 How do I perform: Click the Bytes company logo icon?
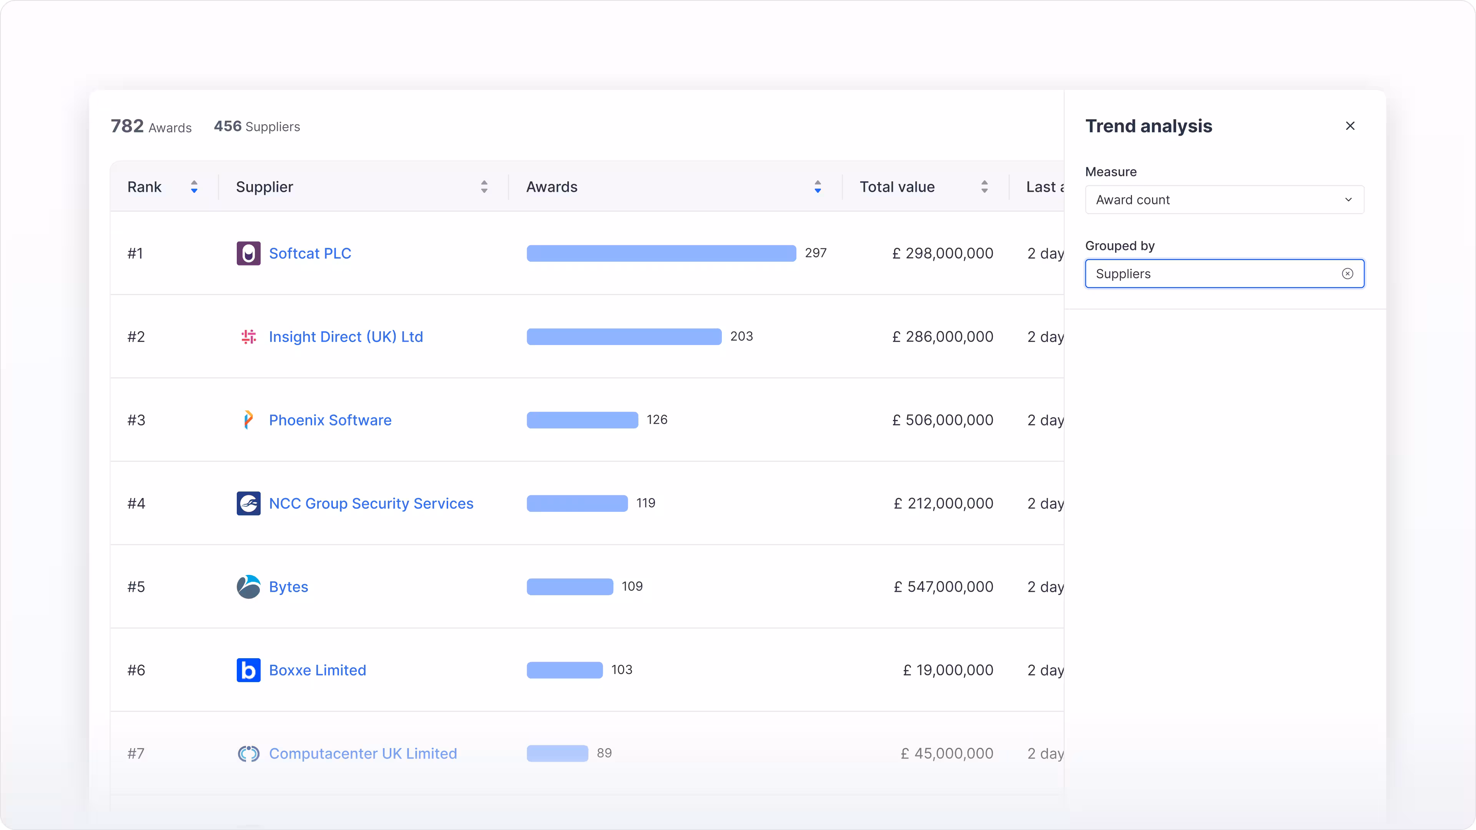(x=248, y=586)
